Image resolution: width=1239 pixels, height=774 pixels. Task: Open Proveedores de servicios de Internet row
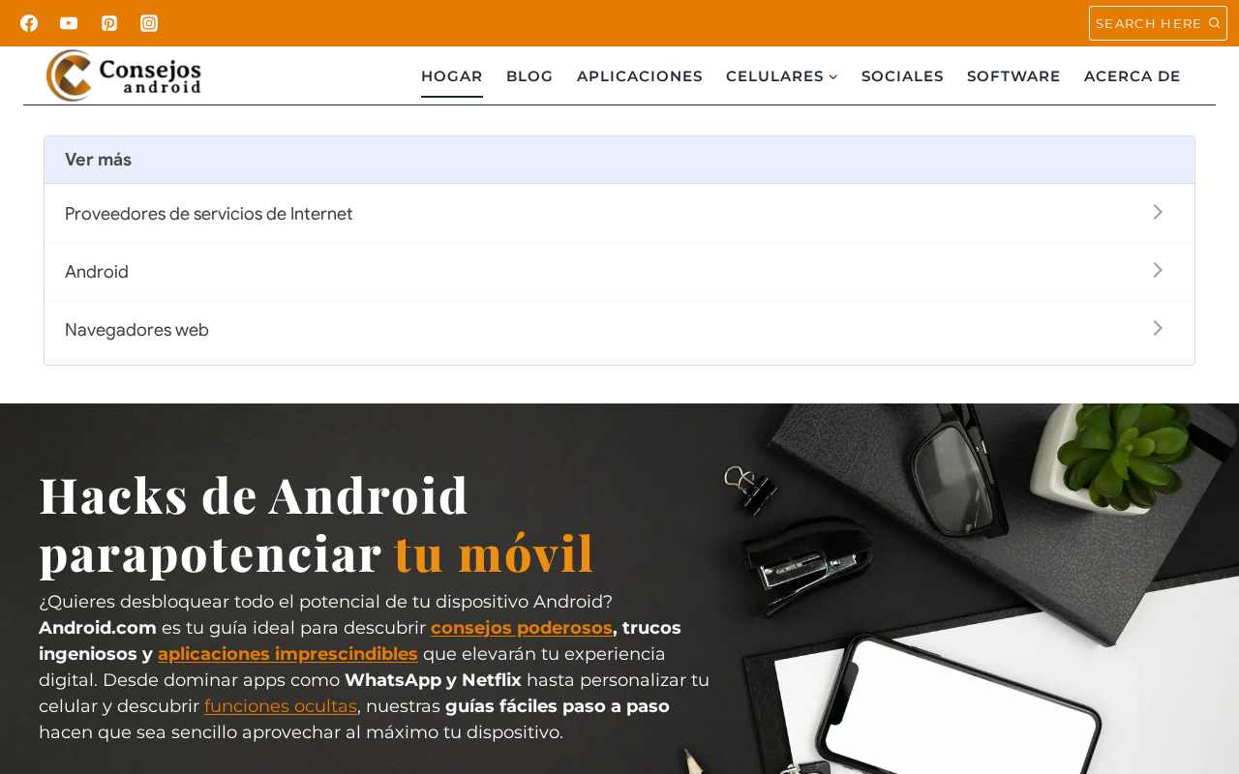coord(619,214)
